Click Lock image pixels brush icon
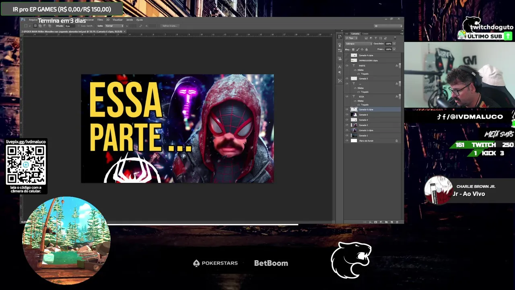The image size is (515, 290). (x=358, y=49)
